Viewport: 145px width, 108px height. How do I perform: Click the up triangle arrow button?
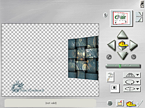pos(122,34)
